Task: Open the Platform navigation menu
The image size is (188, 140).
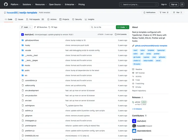Action: pyautogui.click(x=15, y=4)
